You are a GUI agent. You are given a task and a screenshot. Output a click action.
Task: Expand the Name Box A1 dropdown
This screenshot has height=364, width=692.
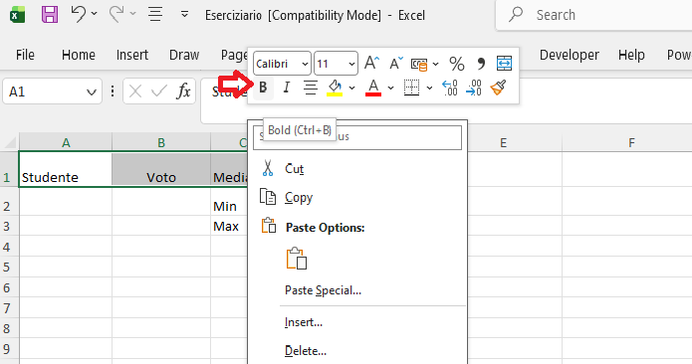(x=92, y=92)
